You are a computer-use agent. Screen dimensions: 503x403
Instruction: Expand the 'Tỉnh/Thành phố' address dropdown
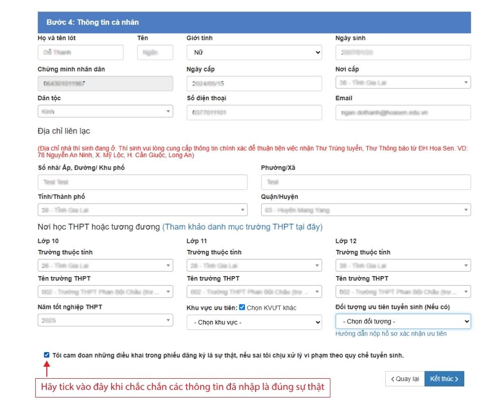click(x=142, y=210)
